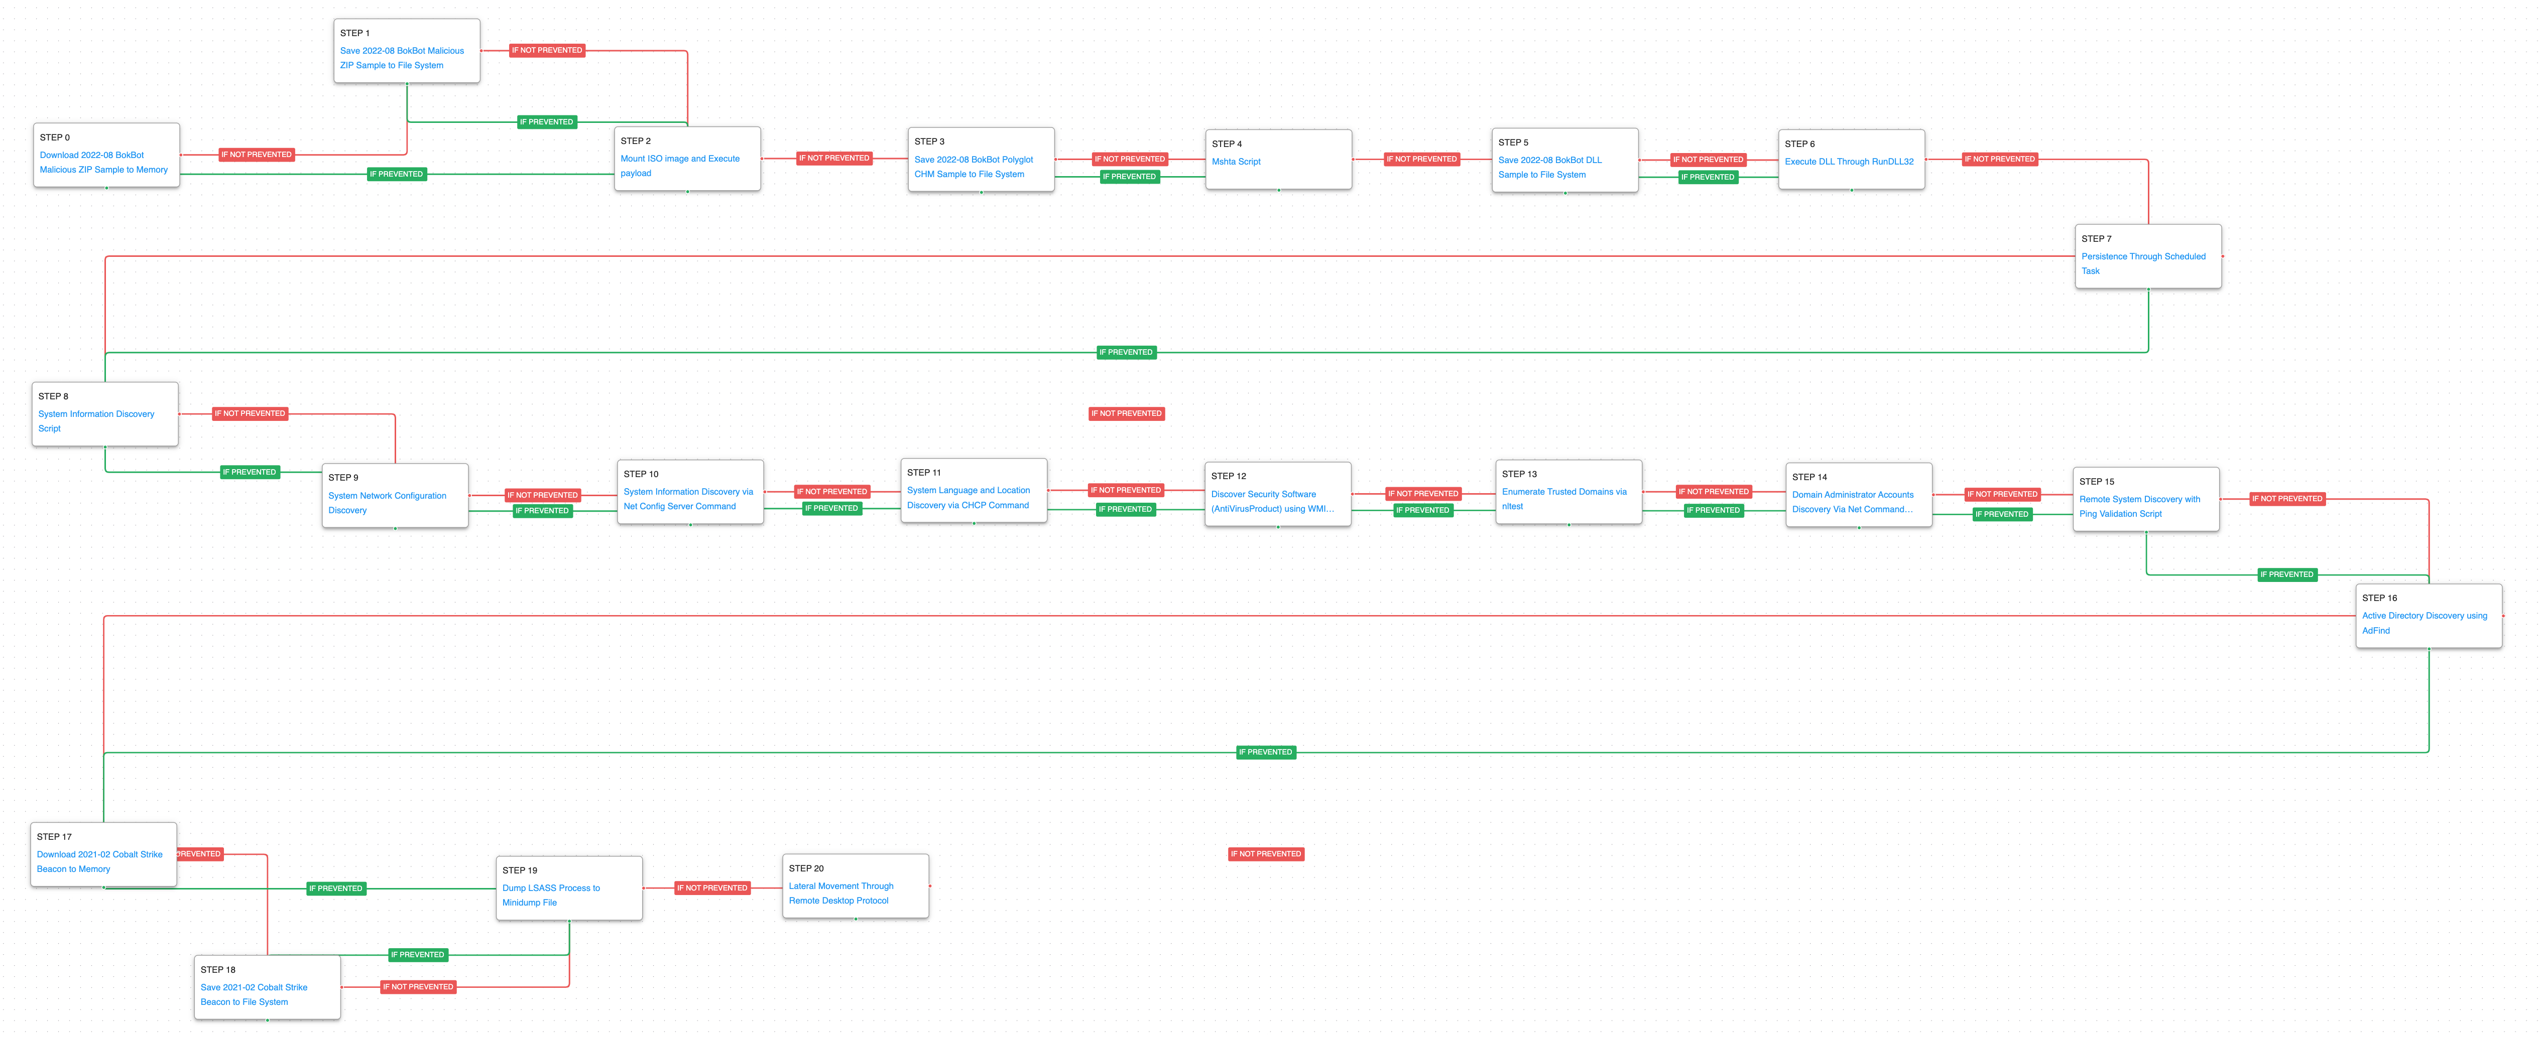Click IF NOT PREVENTED label between Steps 19 and 20
2542x1040 pixels.
[x=711, y=888]
